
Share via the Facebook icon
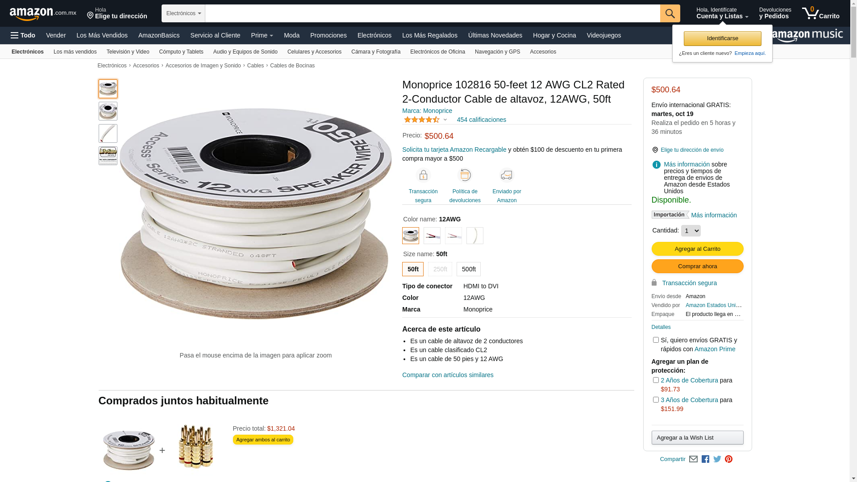tap(705, 459)
